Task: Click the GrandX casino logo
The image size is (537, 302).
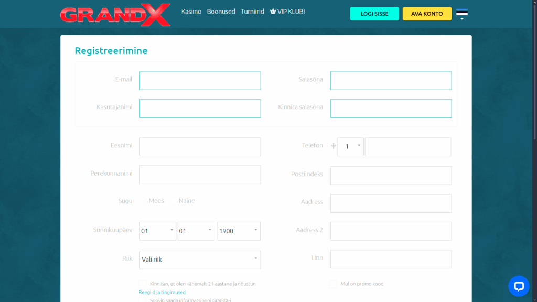Action: tap(115, 15)
